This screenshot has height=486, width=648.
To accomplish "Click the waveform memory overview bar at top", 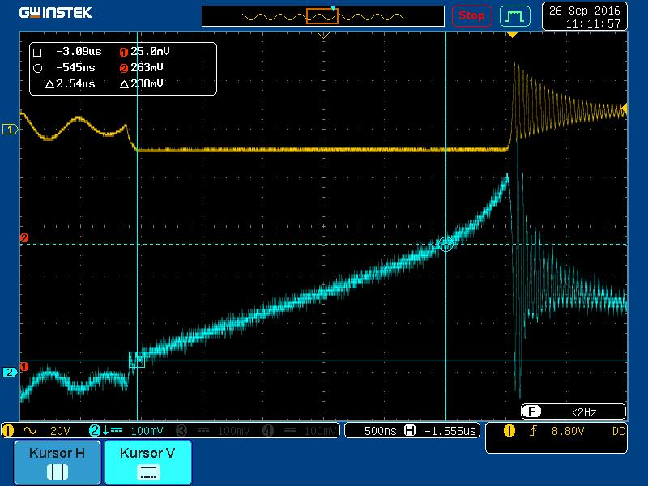I will (x=322, y=15).
